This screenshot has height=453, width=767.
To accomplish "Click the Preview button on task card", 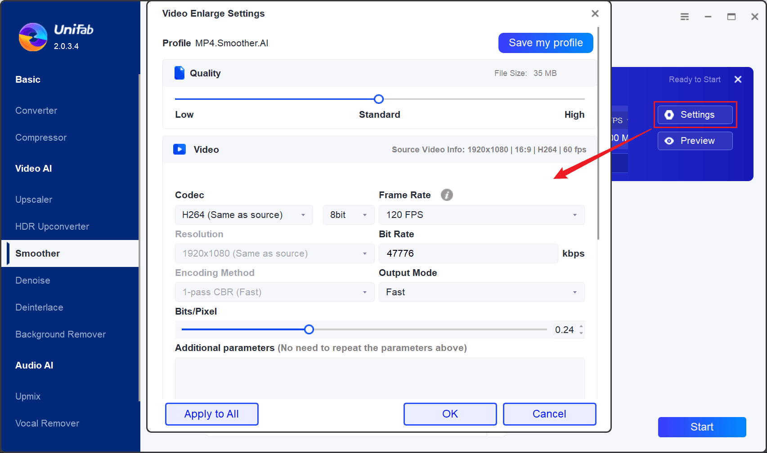I will click(x=695, y=141).
